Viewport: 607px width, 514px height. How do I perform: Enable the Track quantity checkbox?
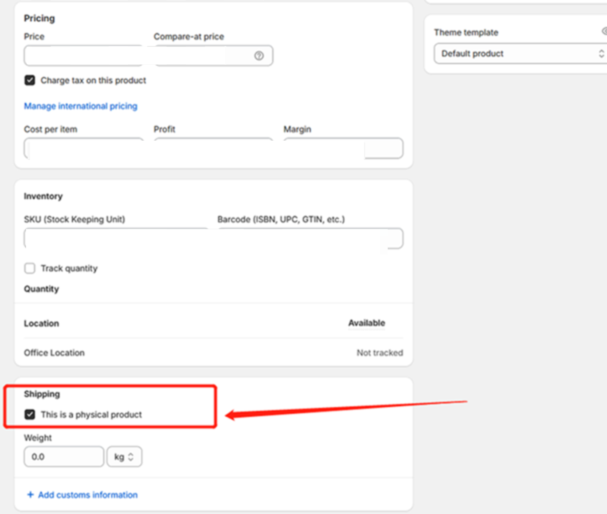(30, 268)
